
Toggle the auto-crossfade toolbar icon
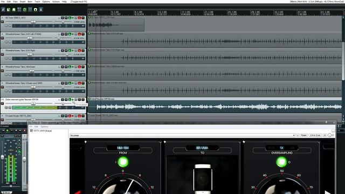(9, 10)
